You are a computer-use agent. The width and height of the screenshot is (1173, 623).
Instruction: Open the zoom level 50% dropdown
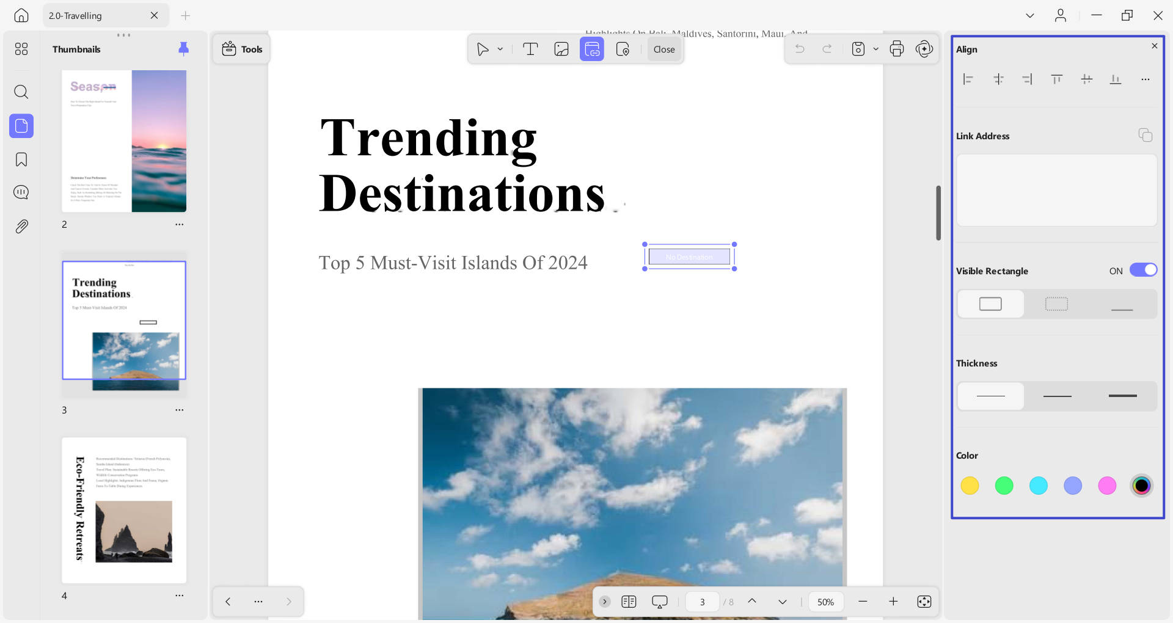pyautogui.click(x=825, y=602)
